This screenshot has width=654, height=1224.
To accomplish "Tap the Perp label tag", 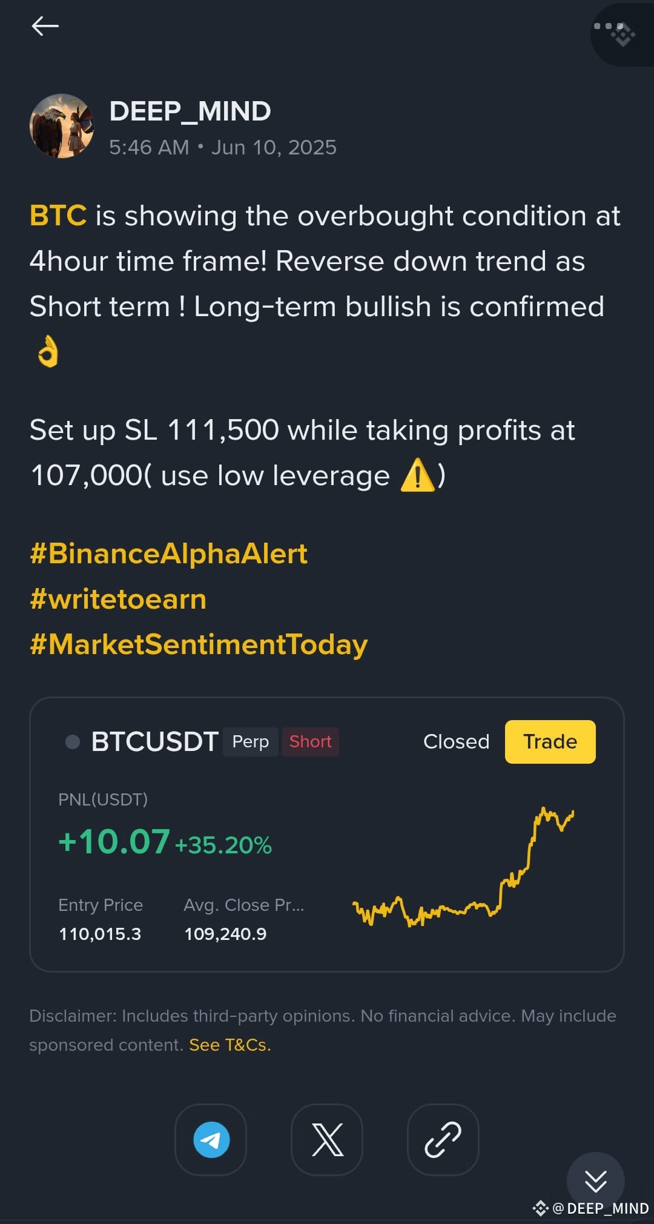I will (x=251, y=742).
